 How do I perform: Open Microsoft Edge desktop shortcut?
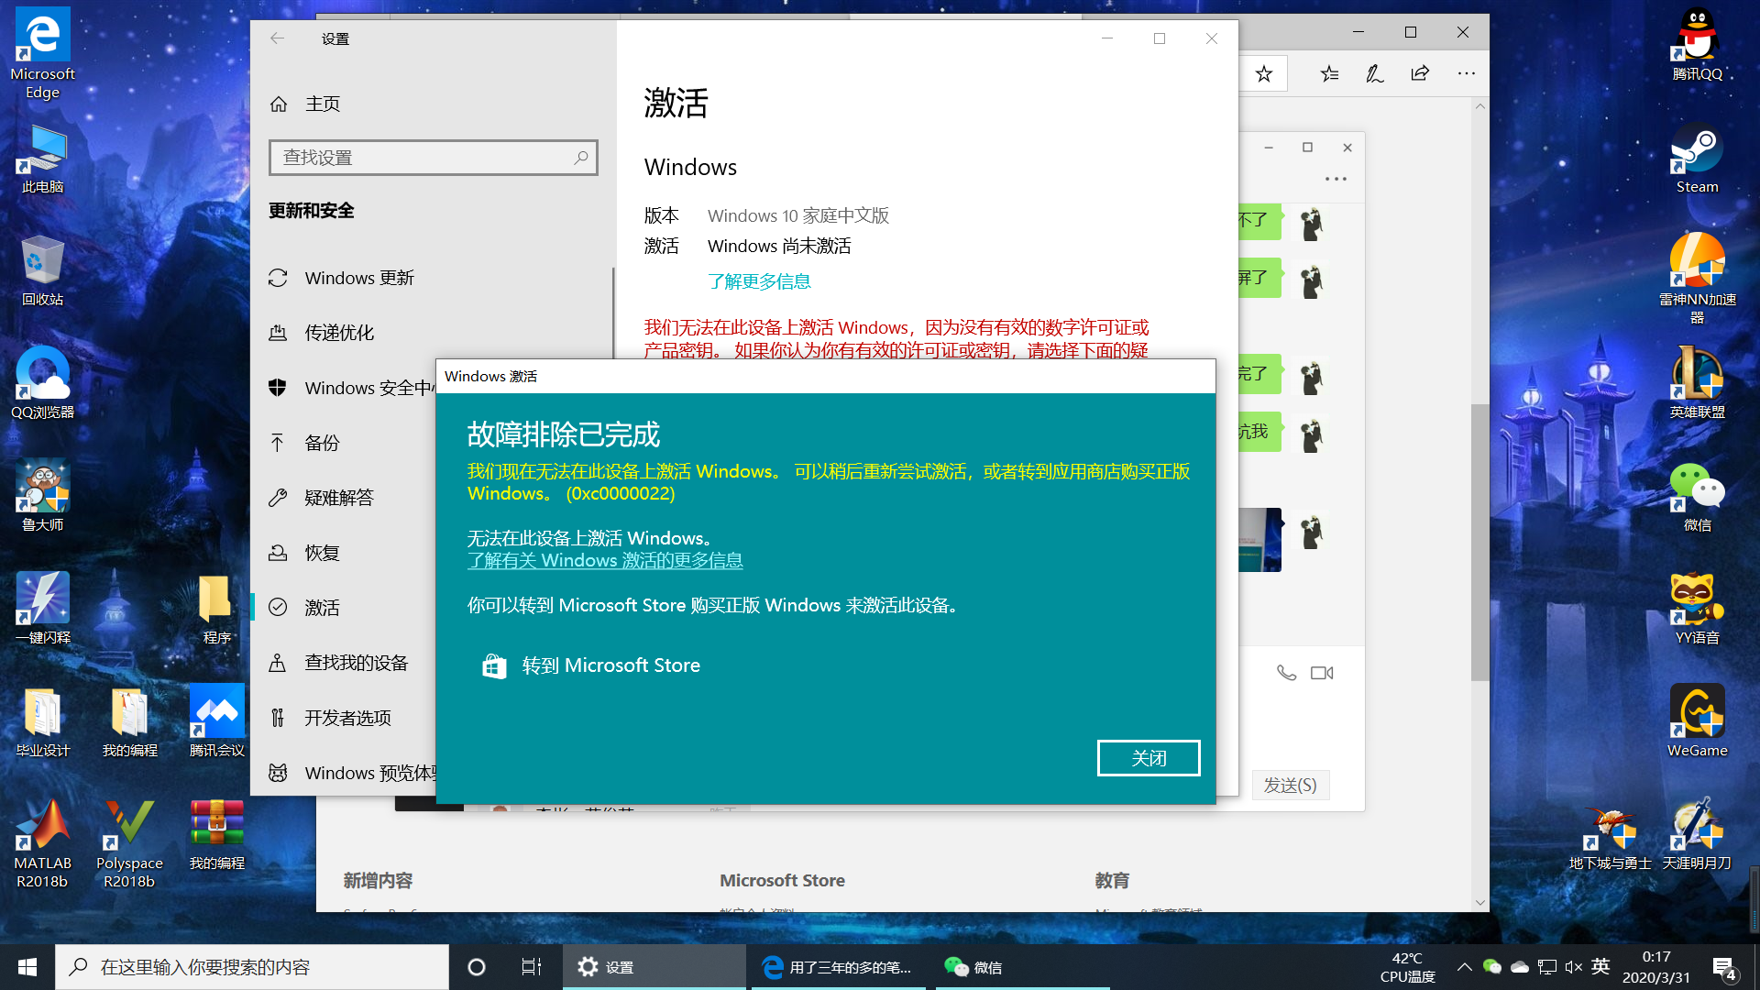click(42, 53)
